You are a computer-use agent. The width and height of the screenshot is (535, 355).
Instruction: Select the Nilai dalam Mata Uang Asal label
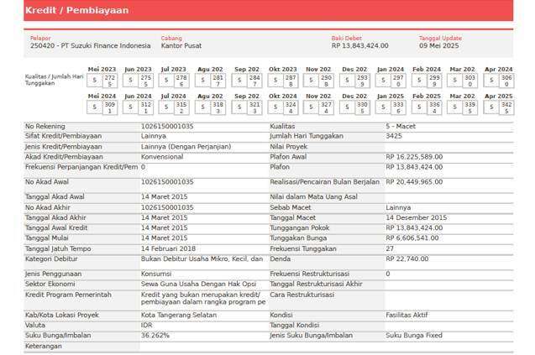313,197
